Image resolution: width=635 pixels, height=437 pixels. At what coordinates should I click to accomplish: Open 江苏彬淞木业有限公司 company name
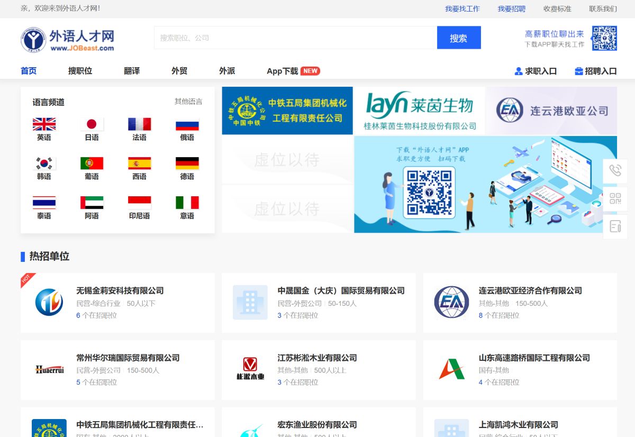pyautogui.click(x=317, y=358)
